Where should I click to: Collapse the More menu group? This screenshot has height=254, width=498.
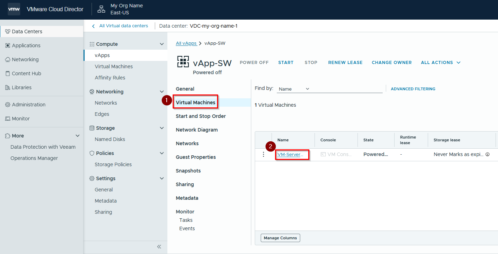78,136
